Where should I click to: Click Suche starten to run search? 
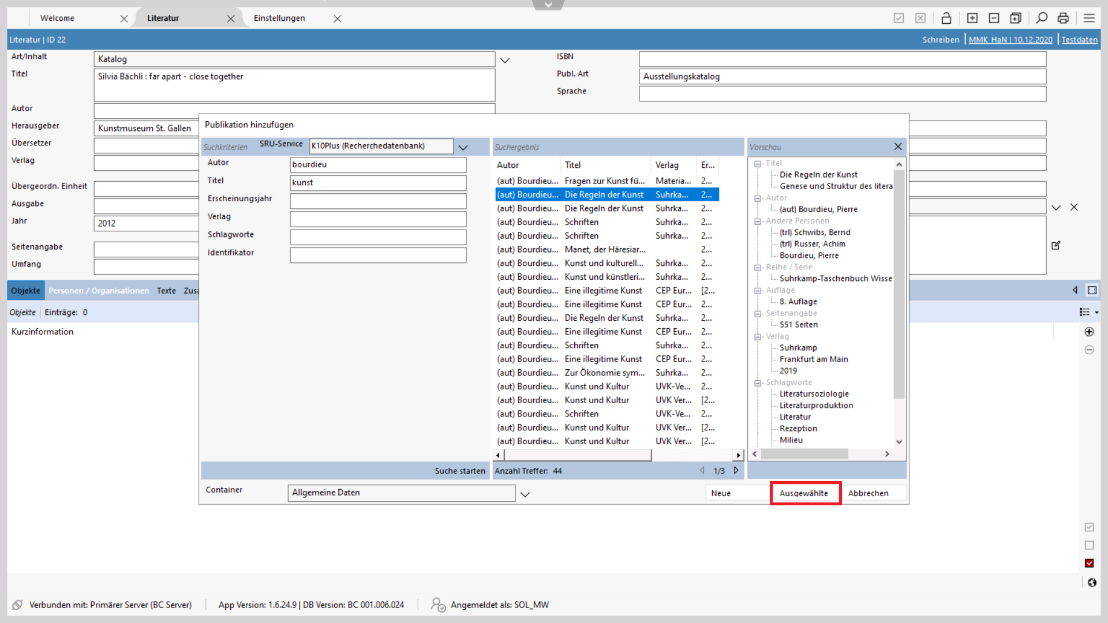tap(460, 471)
